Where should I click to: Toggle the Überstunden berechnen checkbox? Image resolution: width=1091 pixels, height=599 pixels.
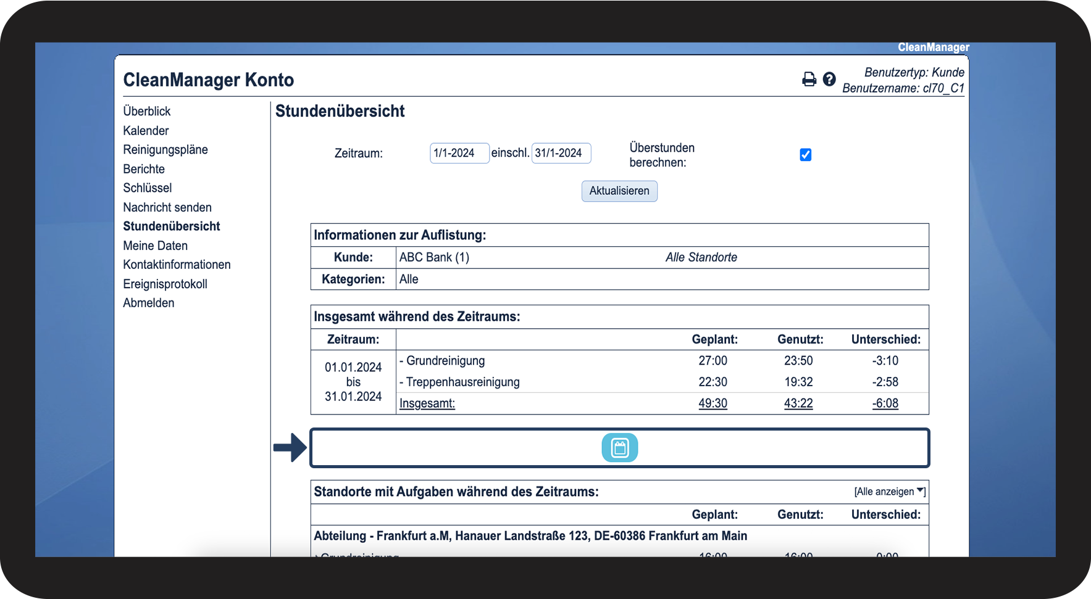pyautogui.click(x=805, y=155)
